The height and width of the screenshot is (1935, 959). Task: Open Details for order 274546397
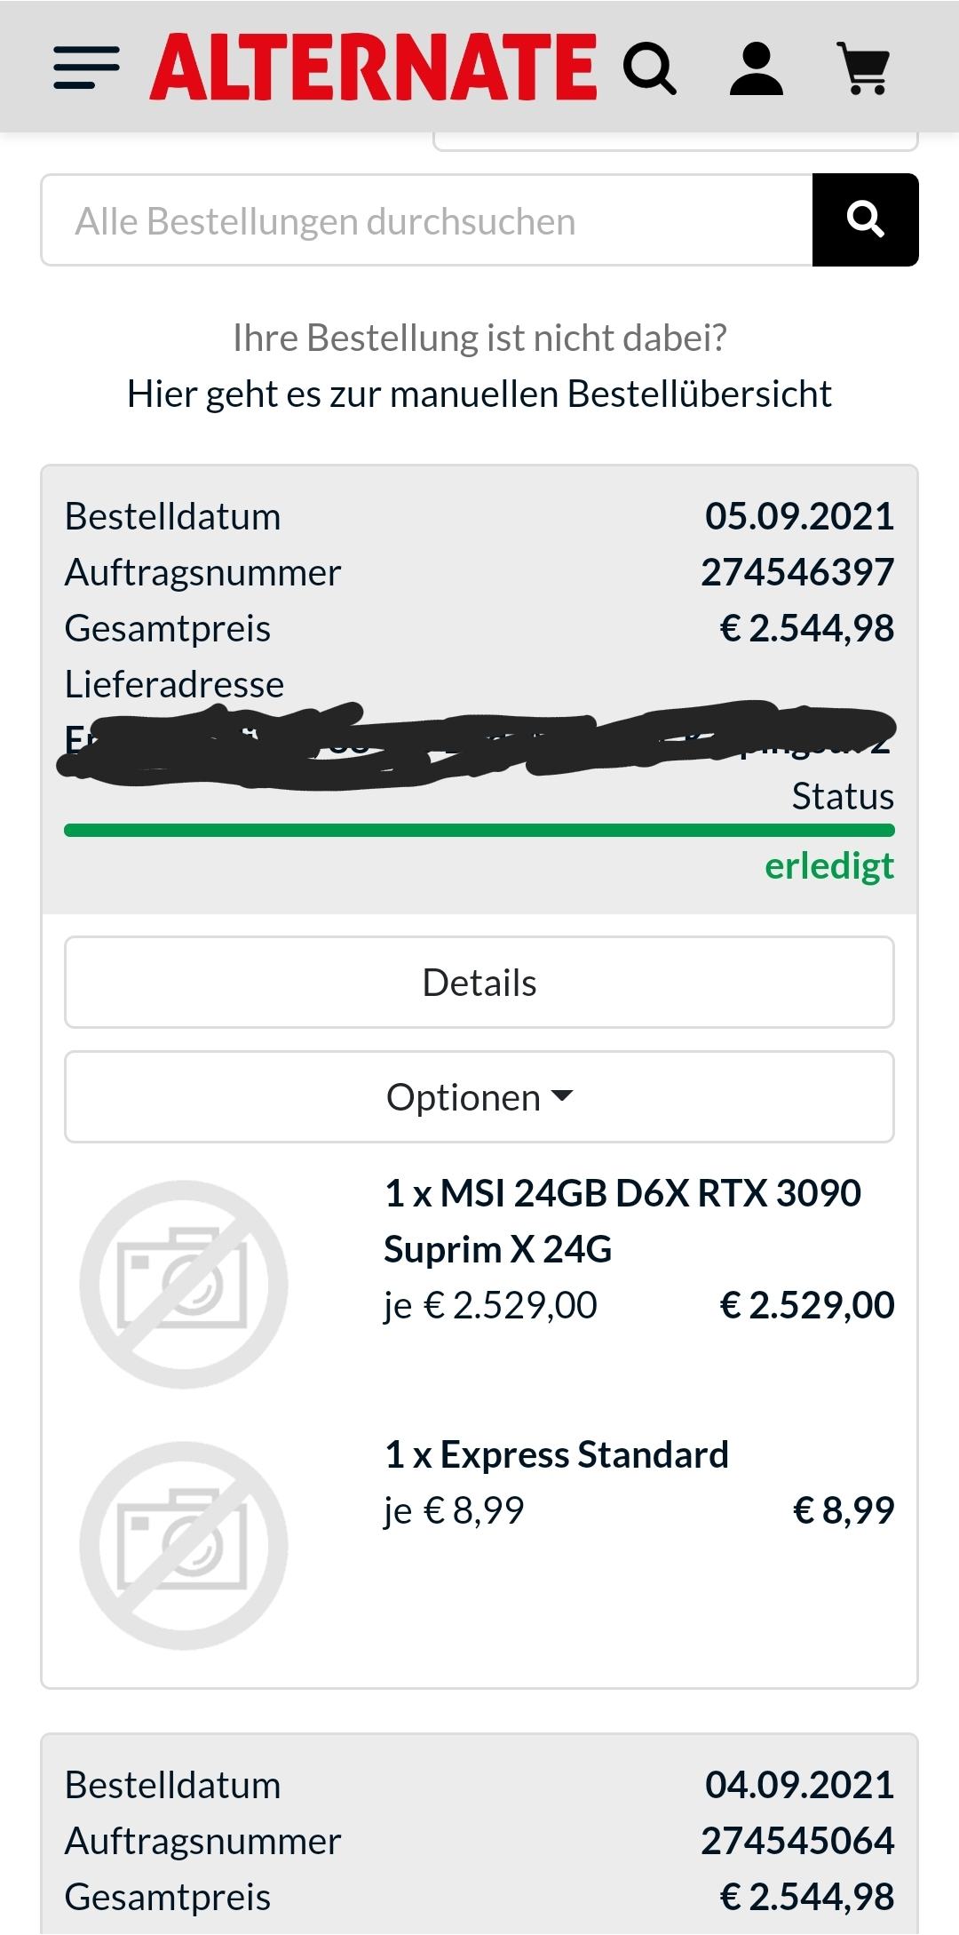tap(479, 983)
